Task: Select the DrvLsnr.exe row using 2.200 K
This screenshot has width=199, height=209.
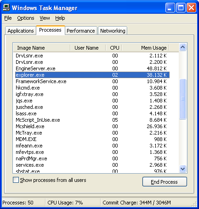Action: [92, 62]
